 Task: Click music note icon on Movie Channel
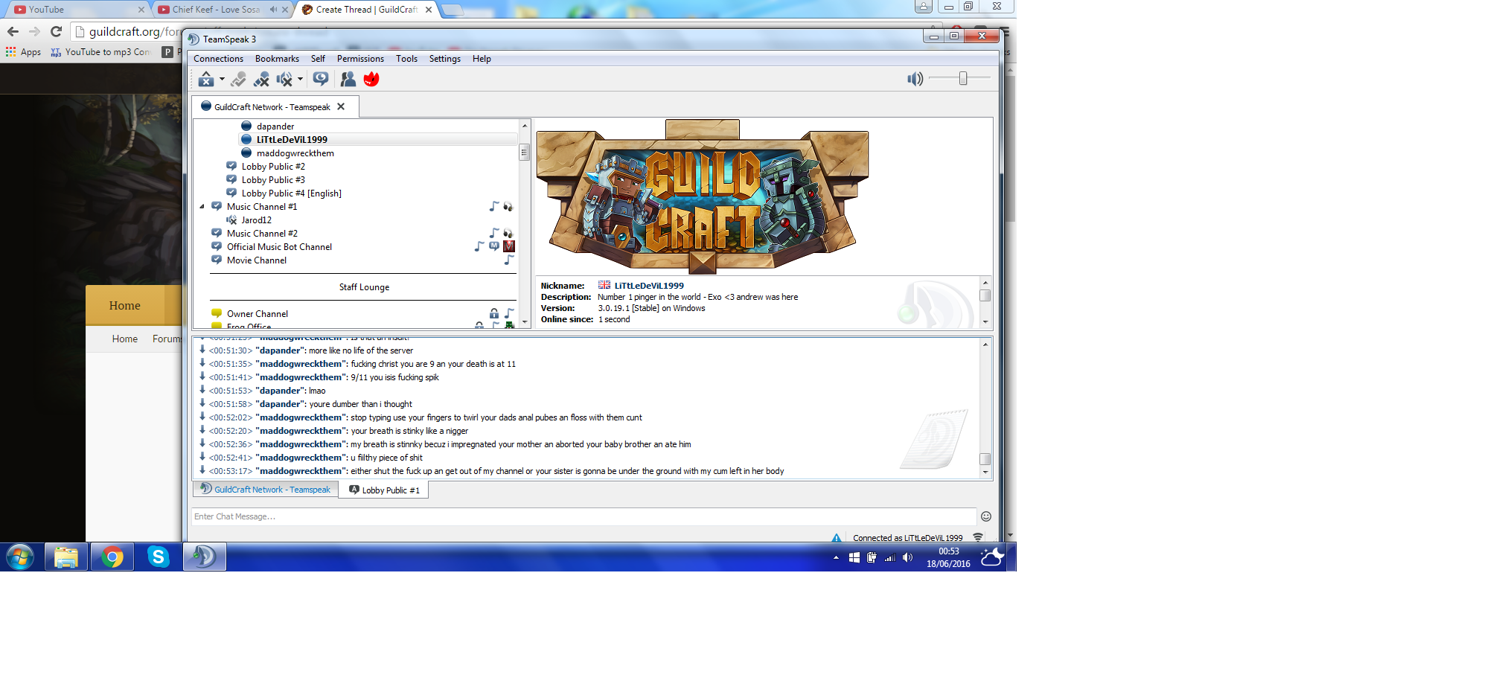coord(509,260)
